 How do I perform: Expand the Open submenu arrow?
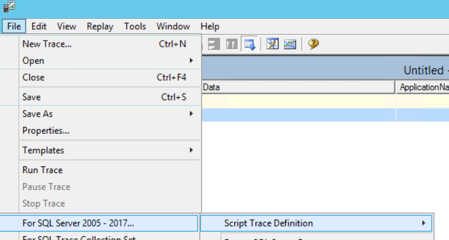(191, 61)
